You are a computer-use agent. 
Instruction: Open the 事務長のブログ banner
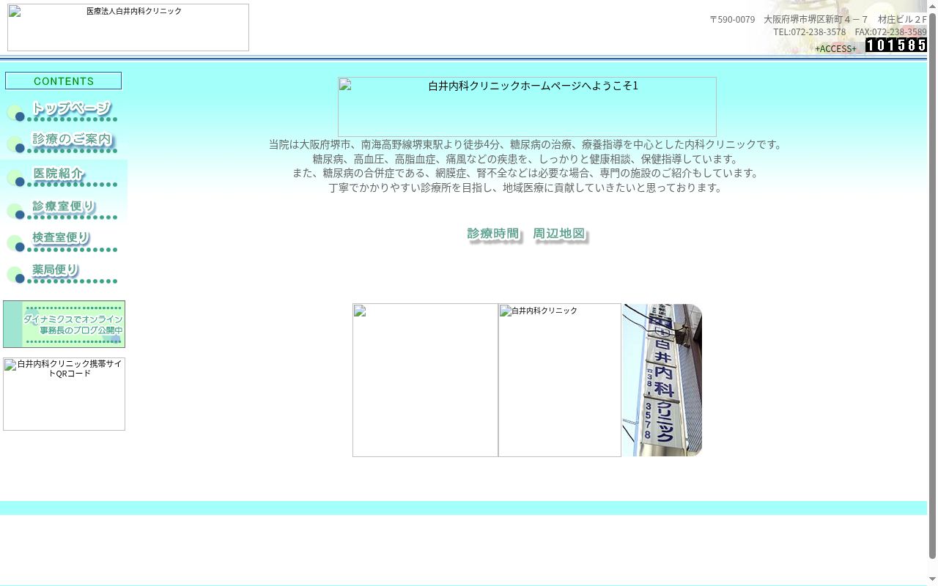tap(64, 324)
